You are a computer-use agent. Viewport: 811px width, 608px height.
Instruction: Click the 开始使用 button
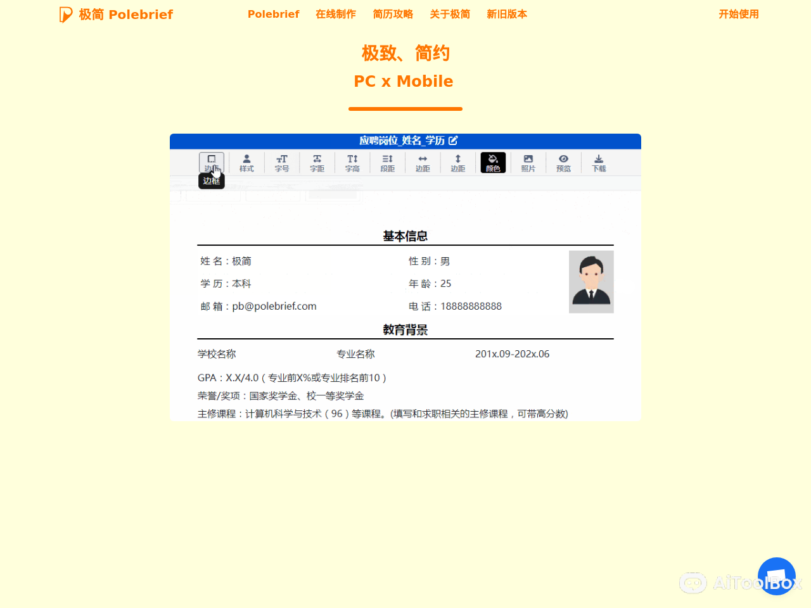click(739, 14)
